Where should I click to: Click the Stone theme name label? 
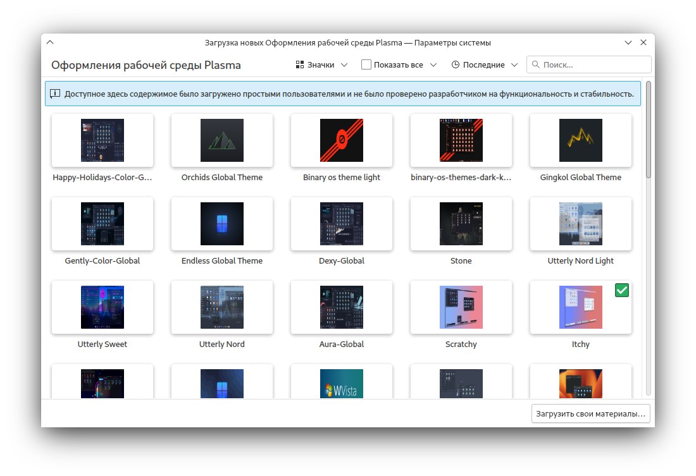[461, 261]
